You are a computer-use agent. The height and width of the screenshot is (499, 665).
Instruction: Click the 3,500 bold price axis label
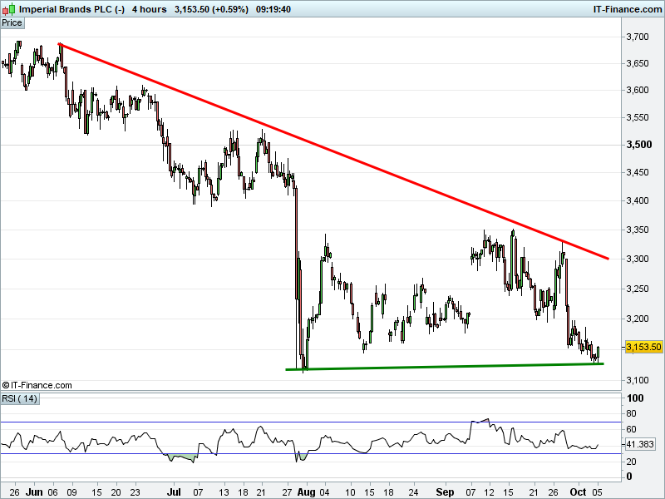tap(639, 145)
